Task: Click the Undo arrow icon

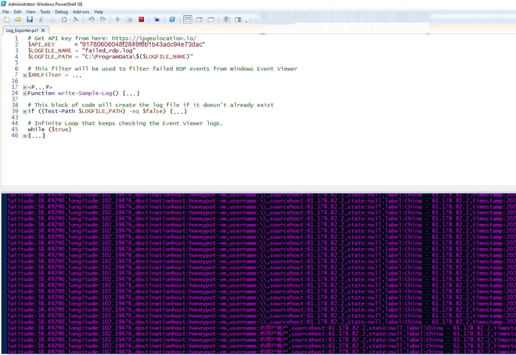Action: click(x=91, y=19)
